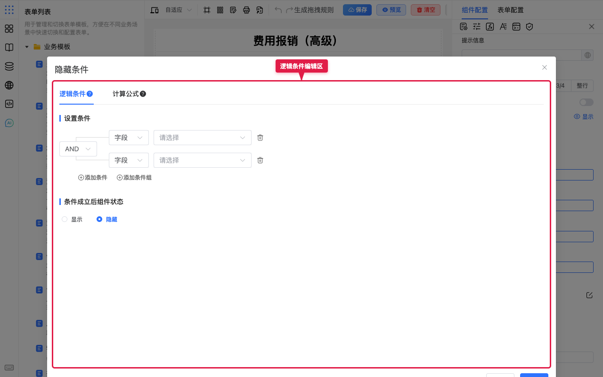Viewport: 603px width, 377px height.
Task: Open the upper row 请选择 dropdown
Action: 203,138
